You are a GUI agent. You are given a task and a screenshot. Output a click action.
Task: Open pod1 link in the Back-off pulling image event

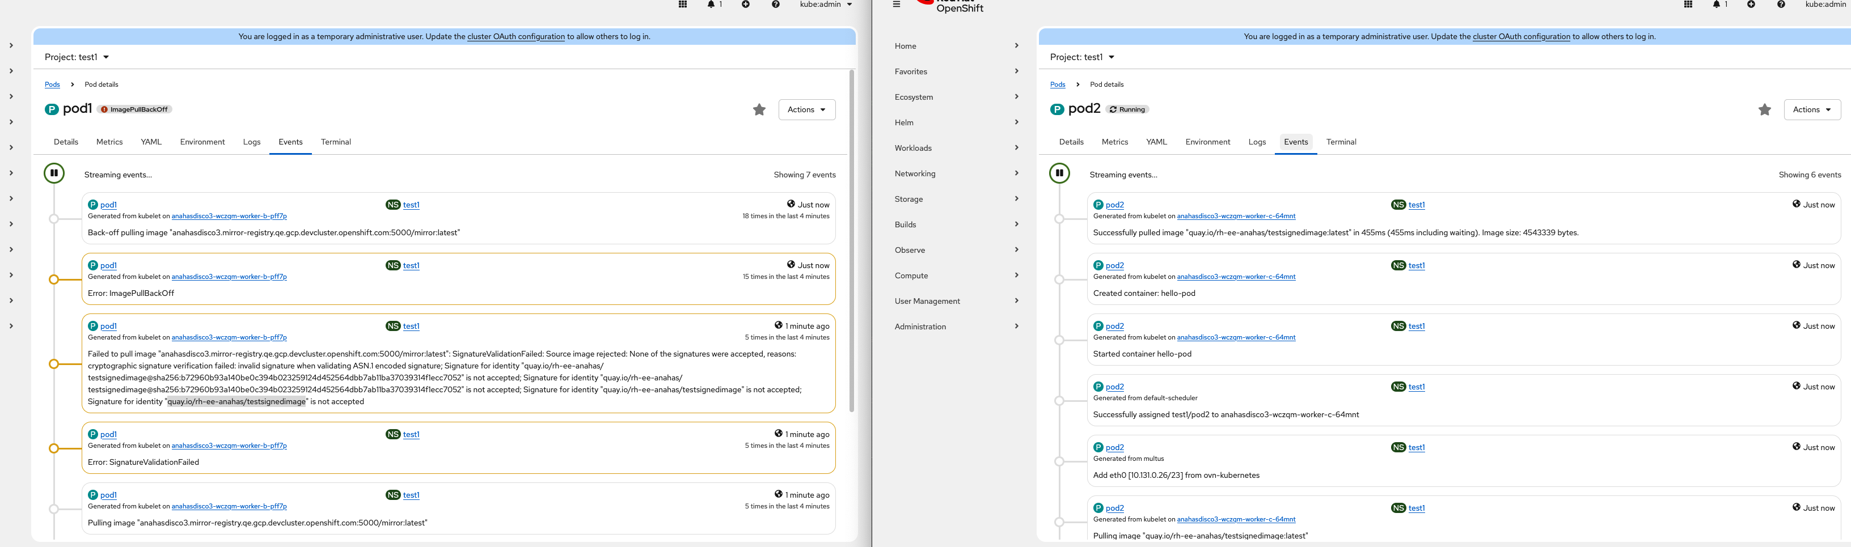click(108, 205)
